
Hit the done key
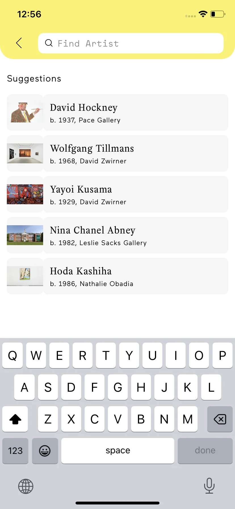tap(205, 451)
